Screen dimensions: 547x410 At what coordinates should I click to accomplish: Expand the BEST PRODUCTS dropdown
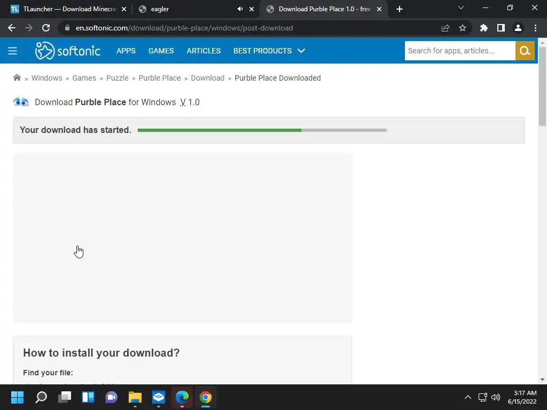coord(269,51)
